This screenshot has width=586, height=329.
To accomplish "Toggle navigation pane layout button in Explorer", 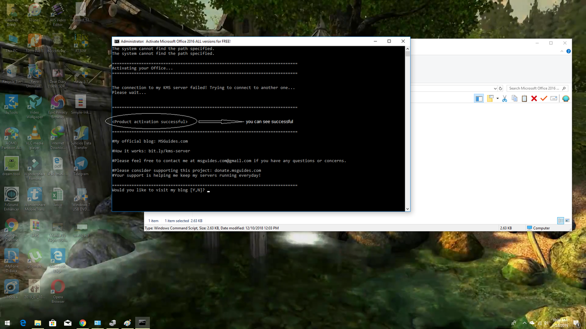I will click(479, 98).
